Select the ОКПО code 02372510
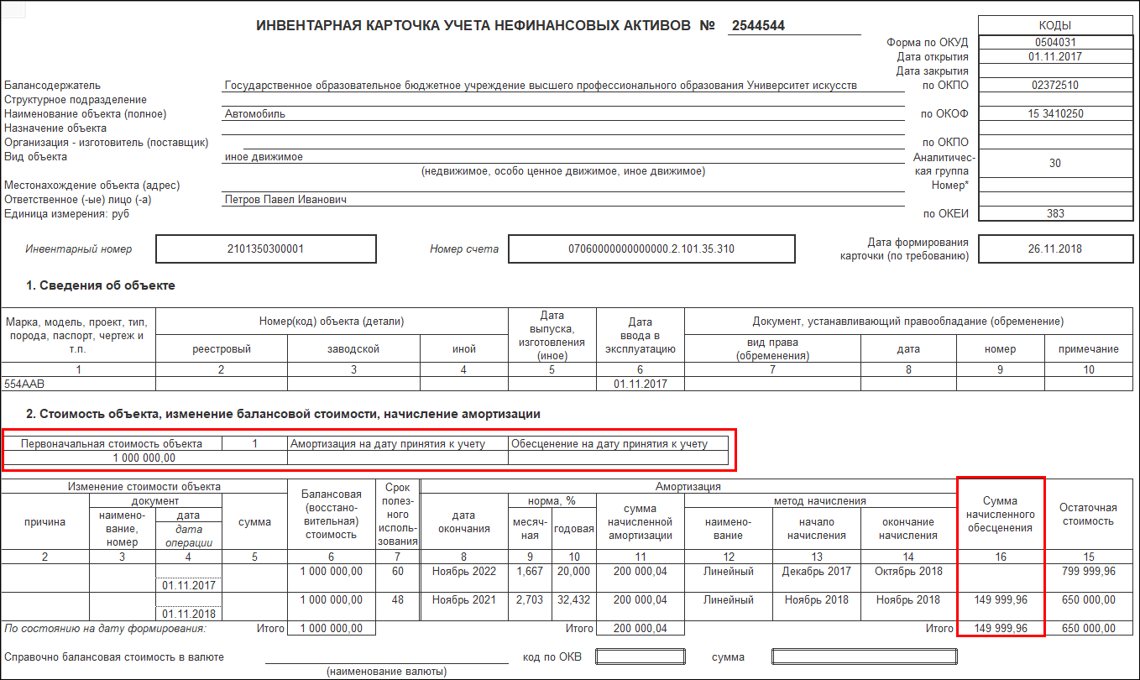1140x680 pixels. [1055, 85]
